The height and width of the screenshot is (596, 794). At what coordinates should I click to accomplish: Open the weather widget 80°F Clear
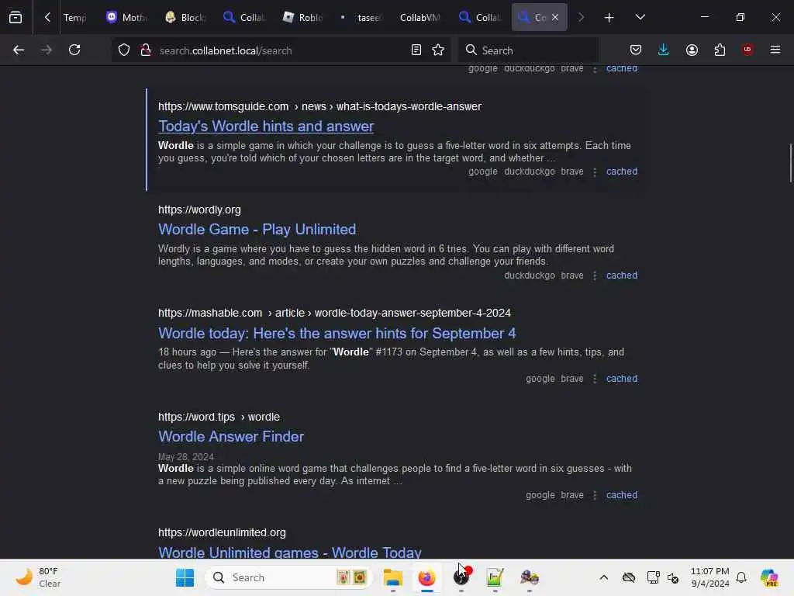(x=38, y=577)
